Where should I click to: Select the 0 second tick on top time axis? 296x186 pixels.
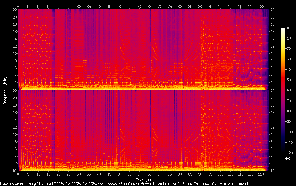tap(18, 6)
